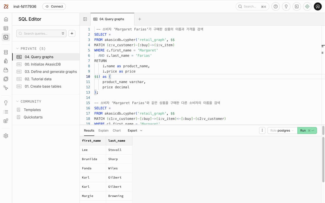Open Project Settings gear icon
This screenshot has height=203, width=325.
point(6,136)
